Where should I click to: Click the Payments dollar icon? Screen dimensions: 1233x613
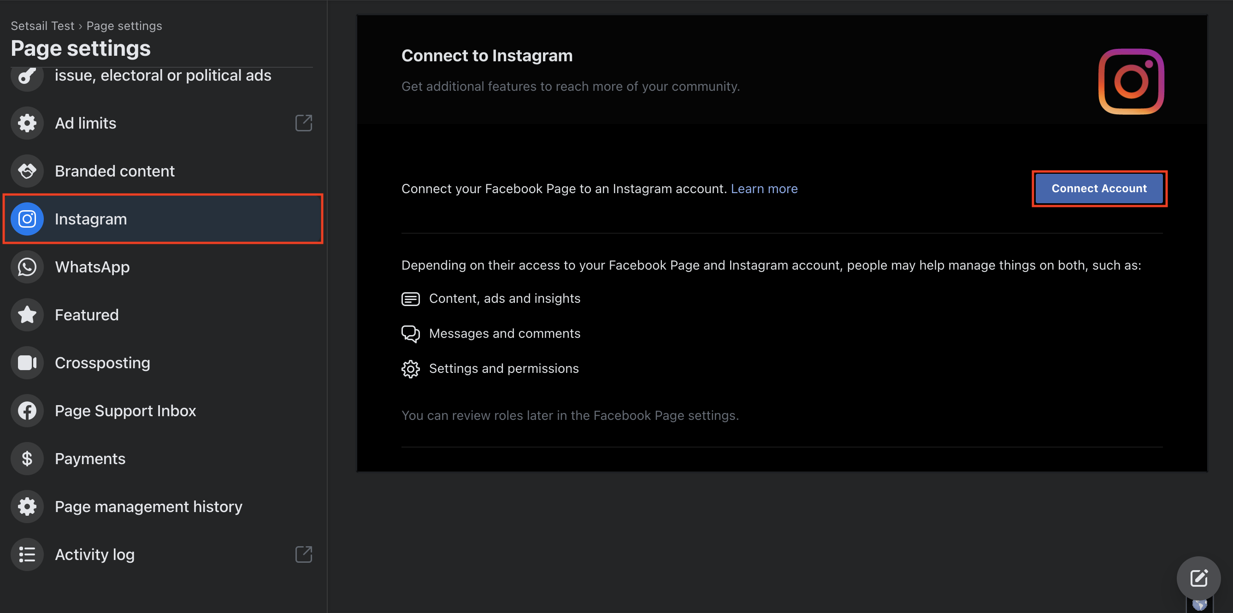(27, 459)
